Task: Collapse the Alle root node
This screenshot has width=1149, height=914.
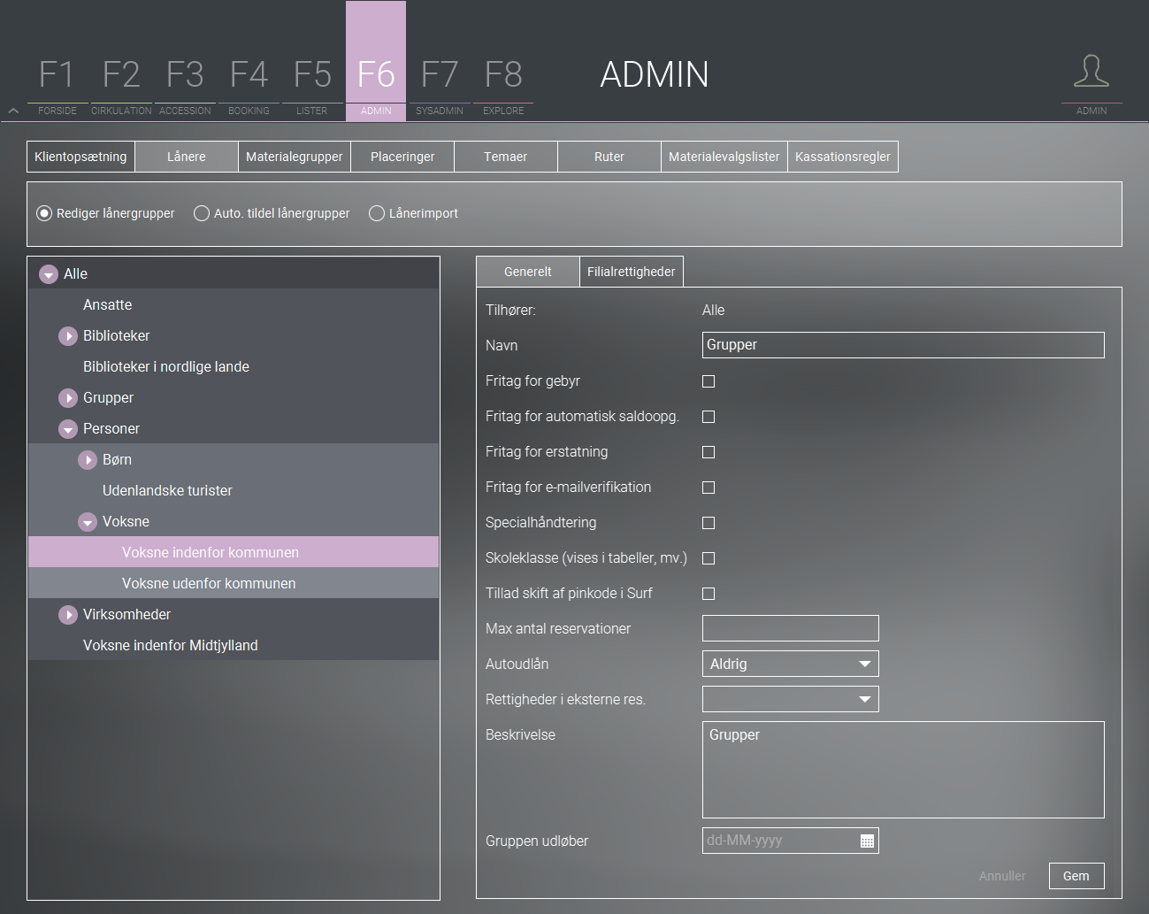Action: [x=49, y=274]
